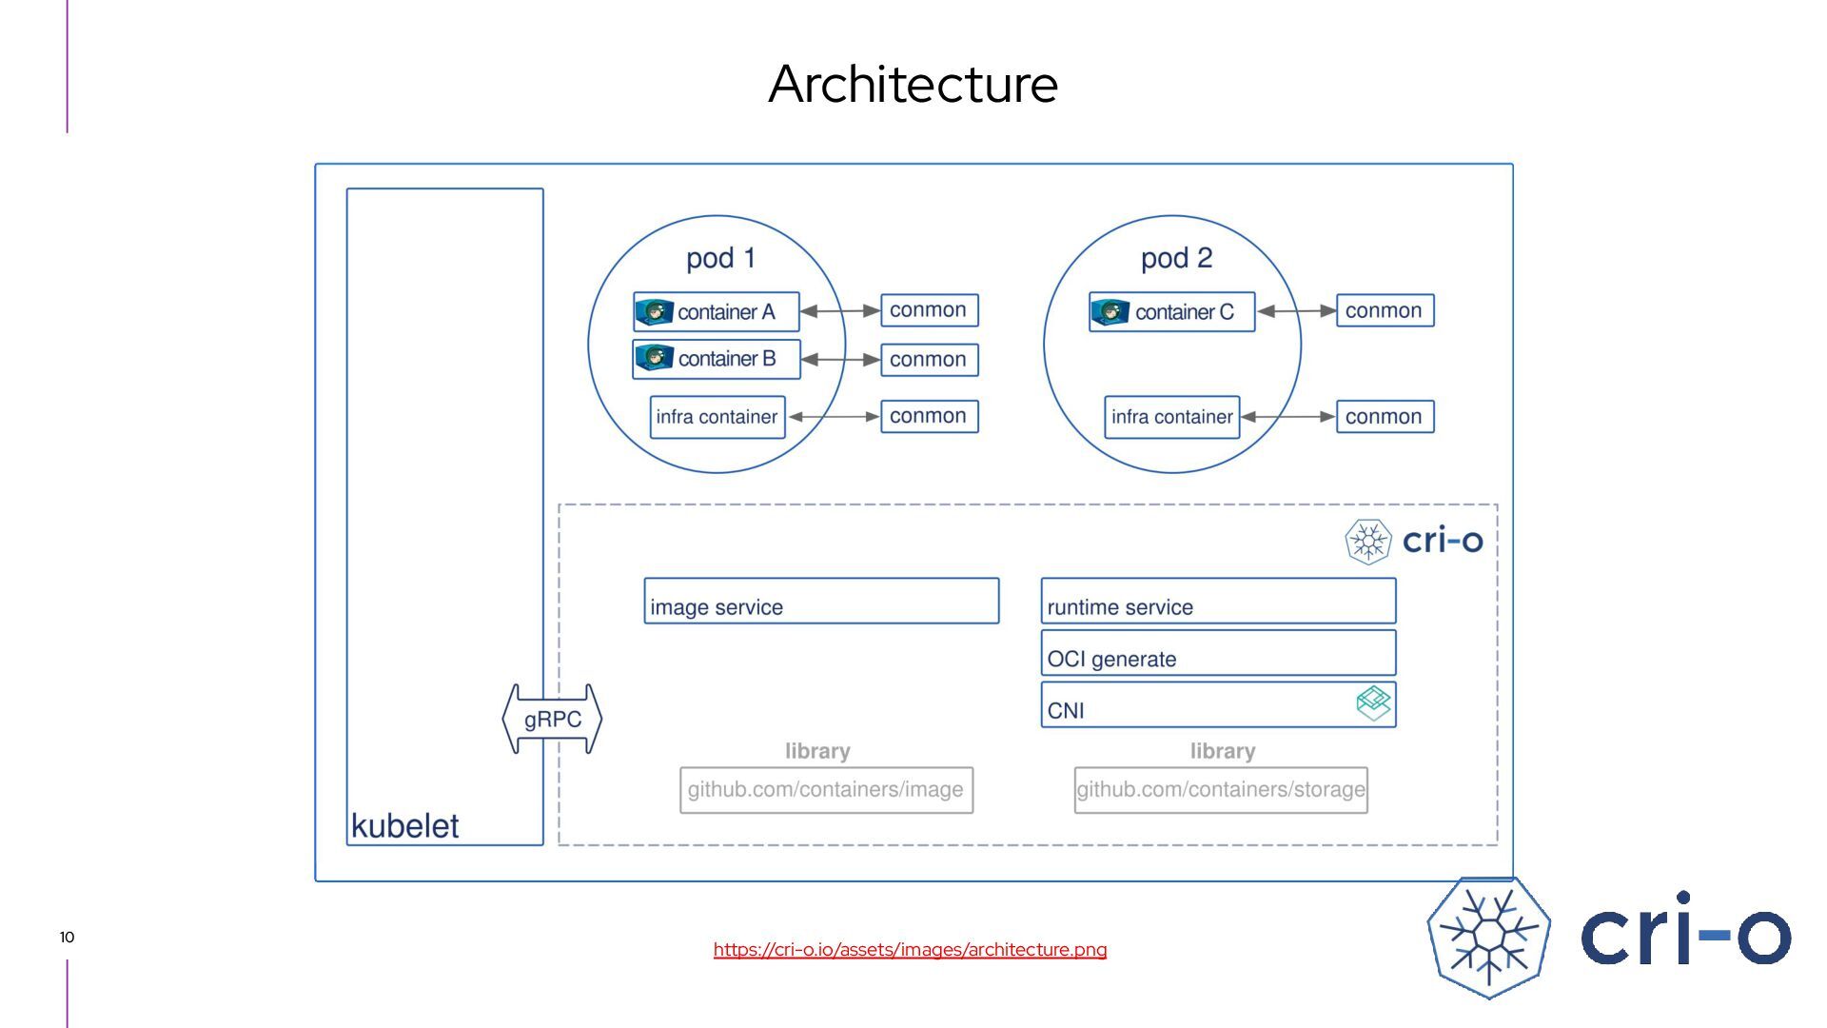Click the Architecture slide title

pyautogui.click(x=913, y=84)
